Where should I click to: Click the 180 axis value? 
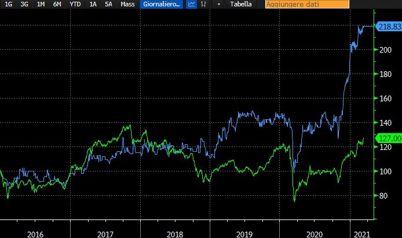[385, 74]
